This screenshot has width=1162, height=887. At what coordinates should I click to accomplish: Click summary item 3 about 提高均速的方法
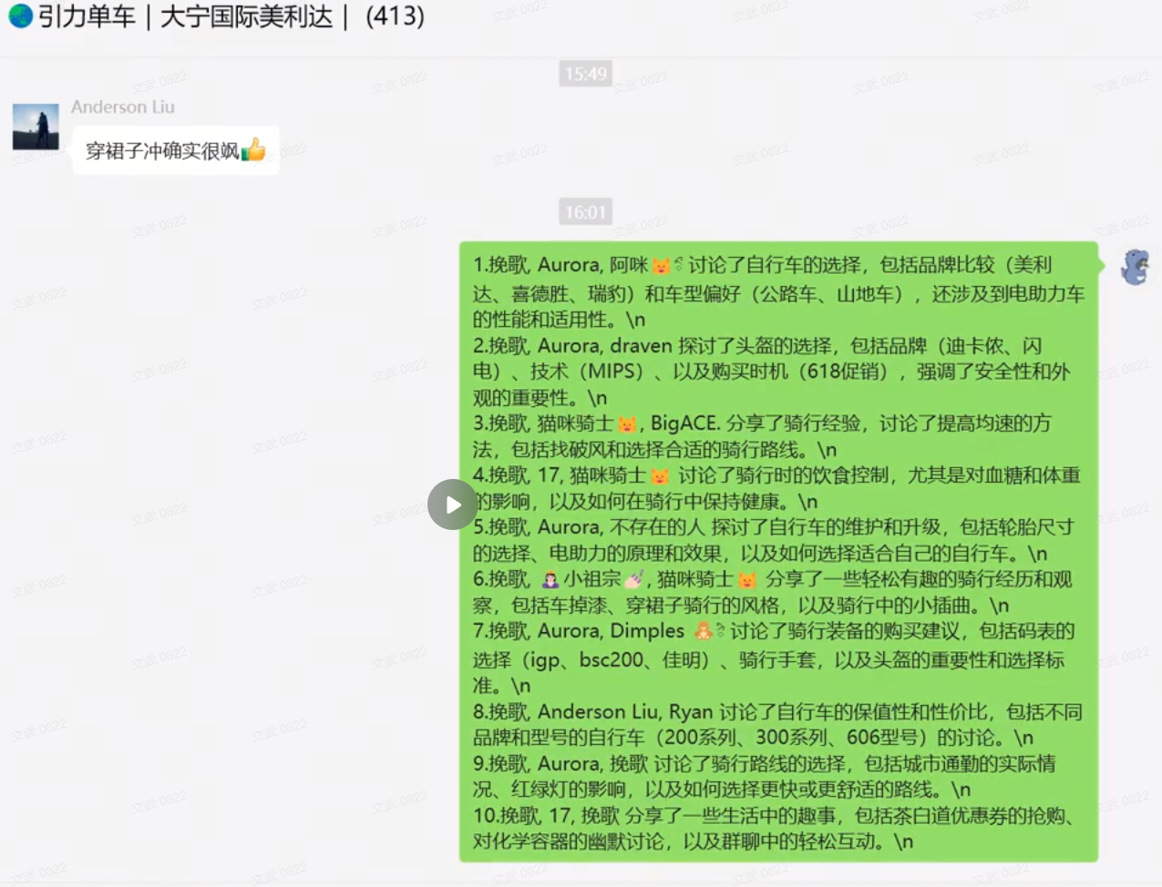coord(762,436)
